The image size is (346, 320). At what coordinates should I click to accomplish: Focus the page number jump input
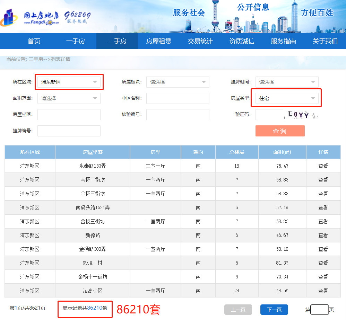(x=320, y=310)
